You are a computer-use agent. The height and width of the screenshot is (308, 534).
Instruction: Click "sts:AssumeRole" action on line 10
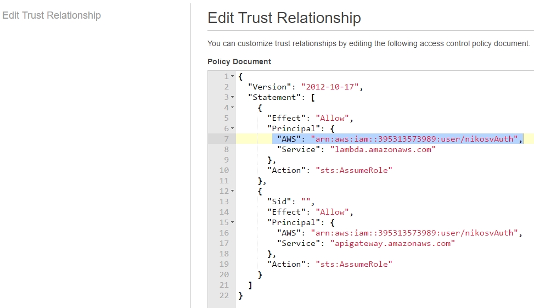354,170
